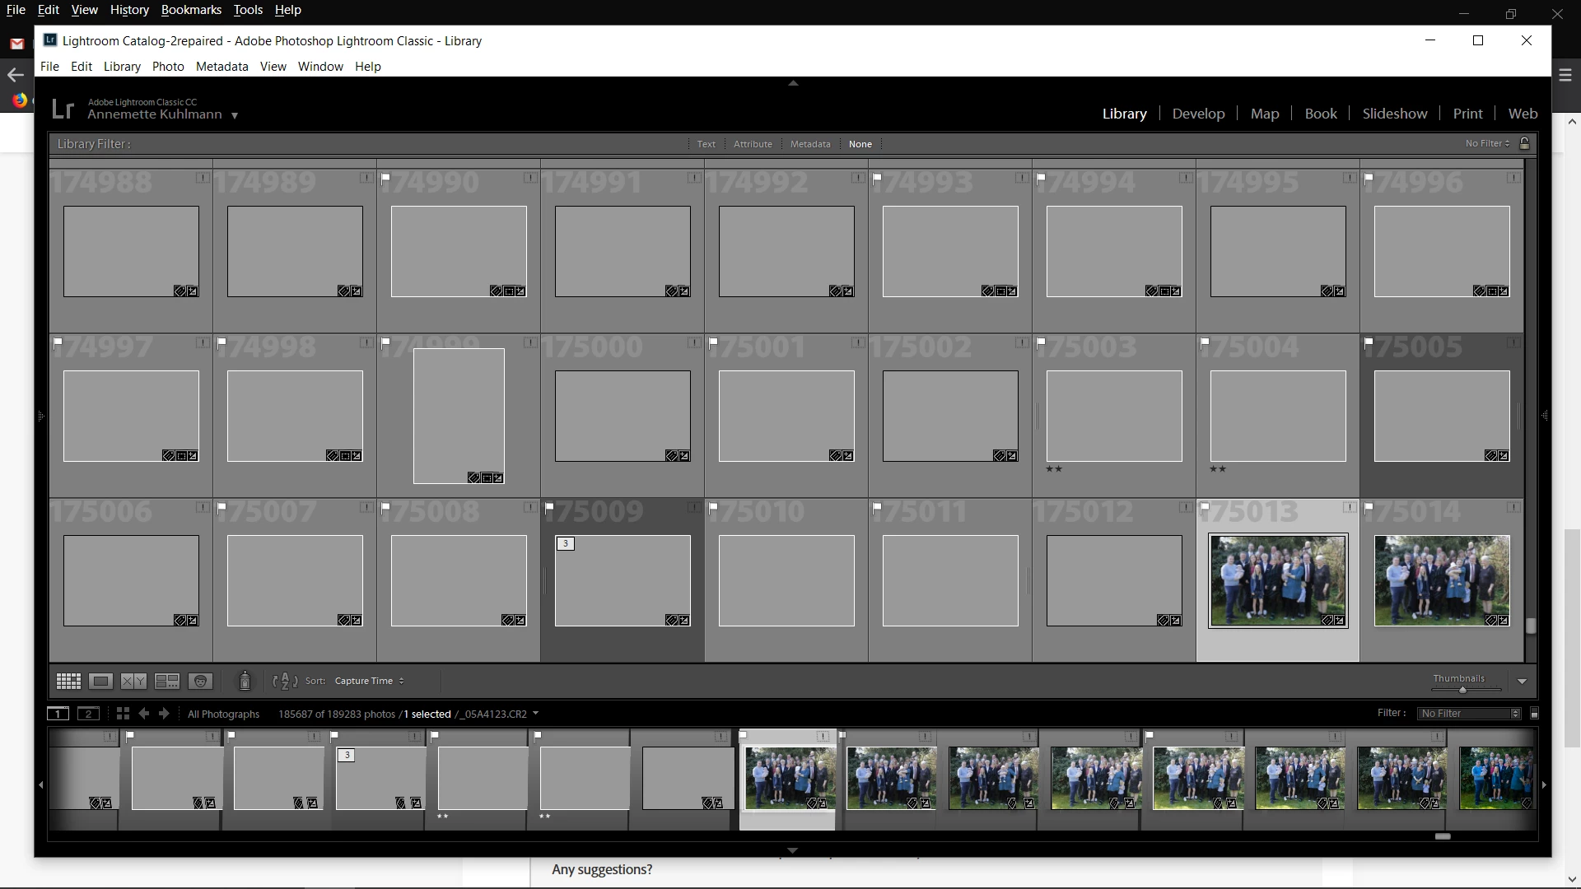
Task: Adjust the Thumbnails size slider
Action: (x=1462, y=690)
